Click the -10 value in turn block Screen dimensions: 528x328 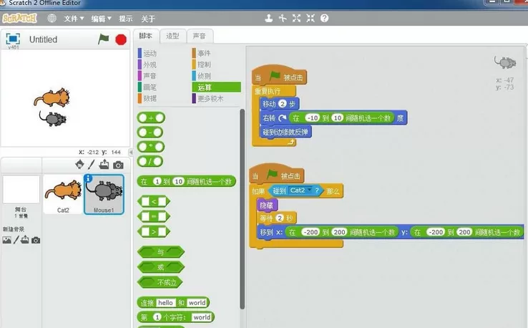tap(312, 118)
